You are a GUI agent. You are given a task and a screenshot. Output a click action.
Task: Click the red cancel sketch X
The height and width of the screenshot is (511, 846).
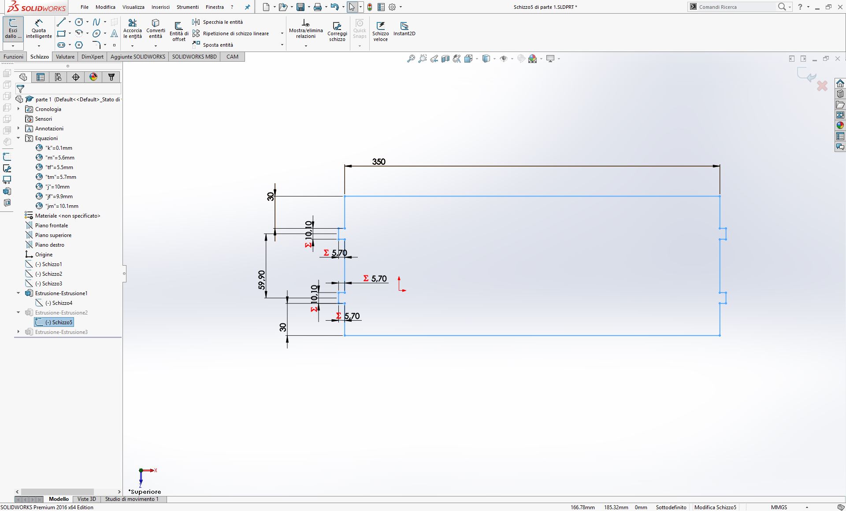coord(822,86)
